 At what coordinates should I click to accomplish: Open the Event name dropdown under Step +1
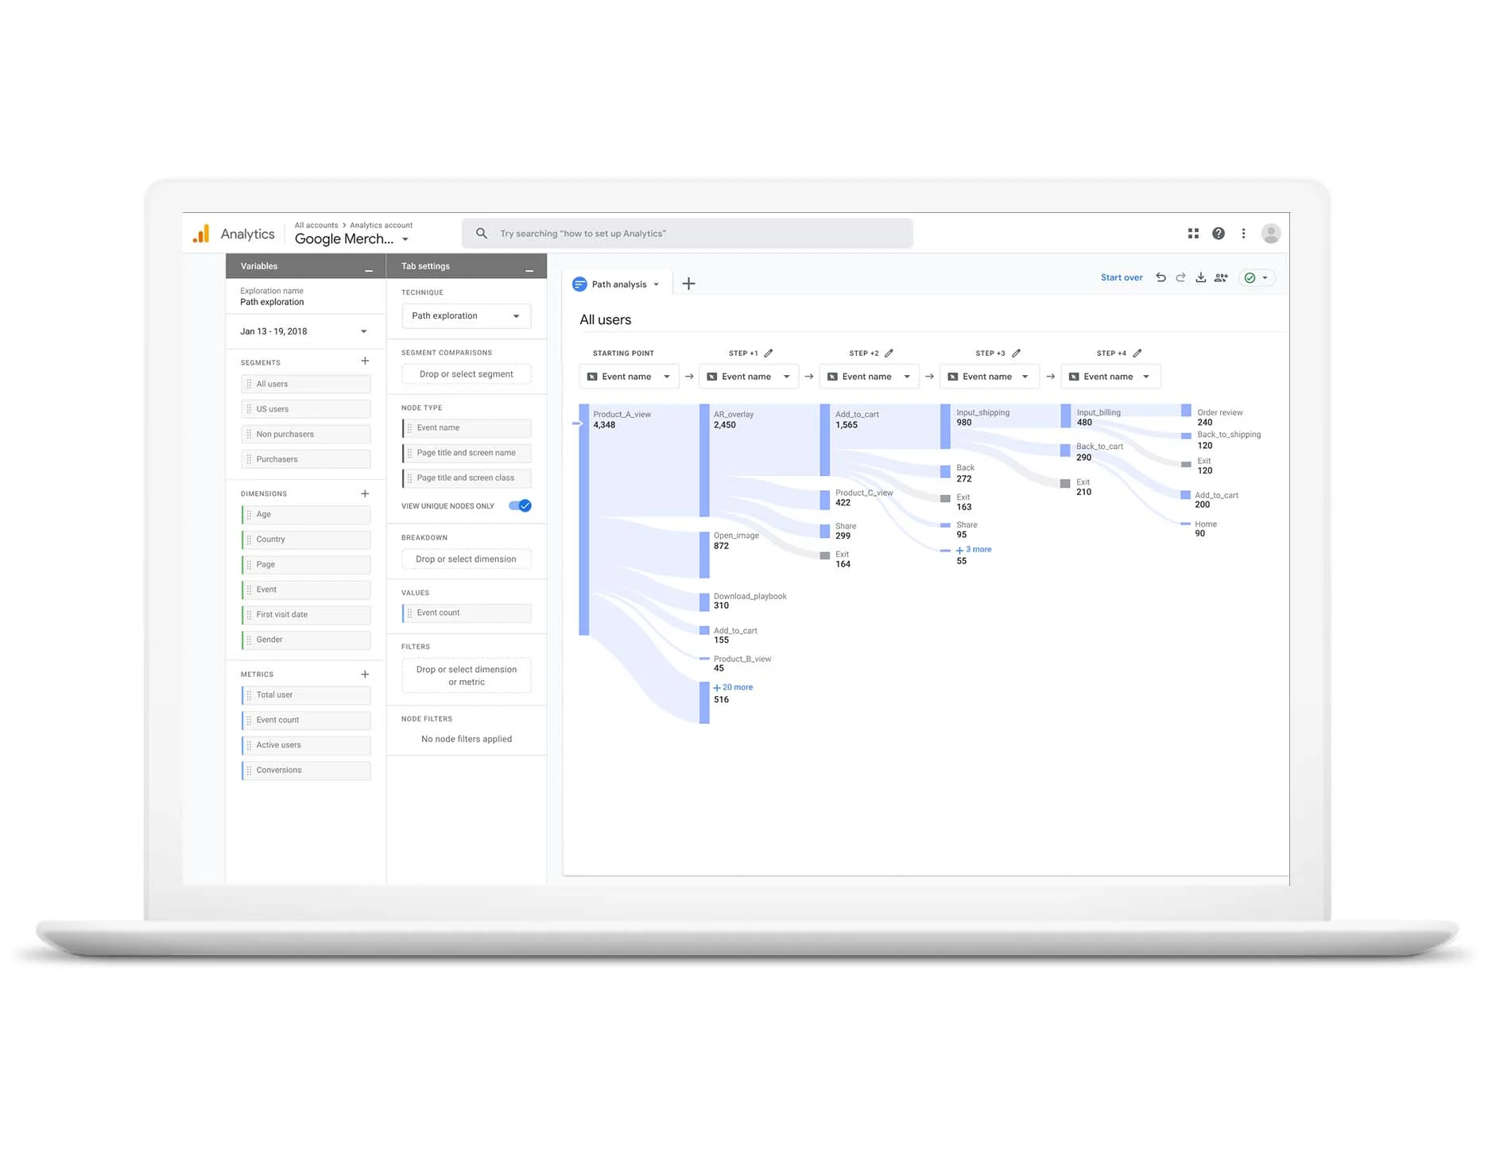[x=748, y=376]
